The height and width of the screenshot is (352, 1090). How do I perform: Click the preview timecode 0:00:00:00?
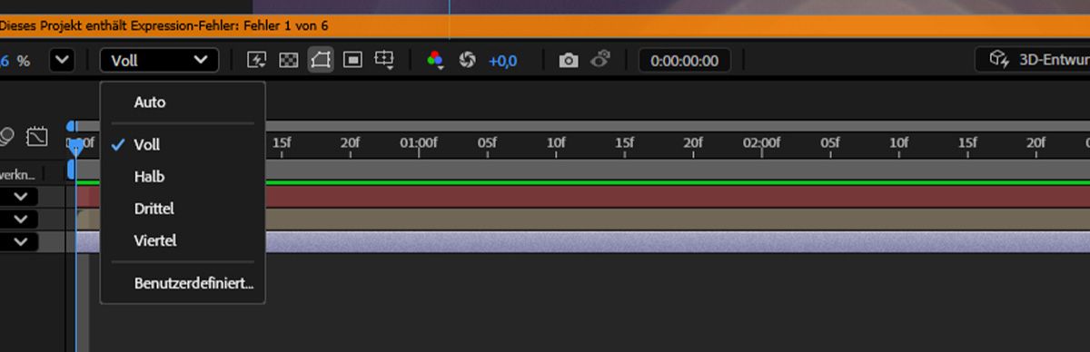[x=685, y=61]
